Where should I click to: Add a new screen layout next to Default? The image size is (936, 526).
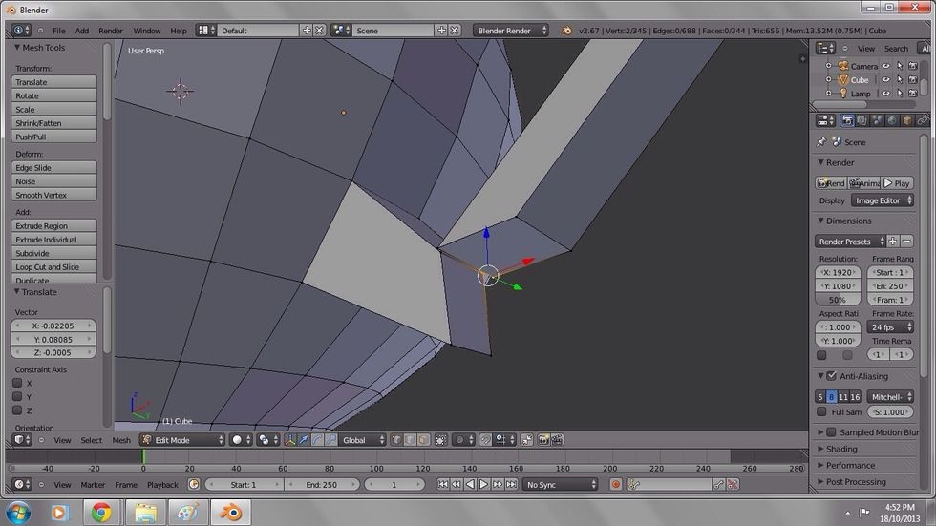307,30
